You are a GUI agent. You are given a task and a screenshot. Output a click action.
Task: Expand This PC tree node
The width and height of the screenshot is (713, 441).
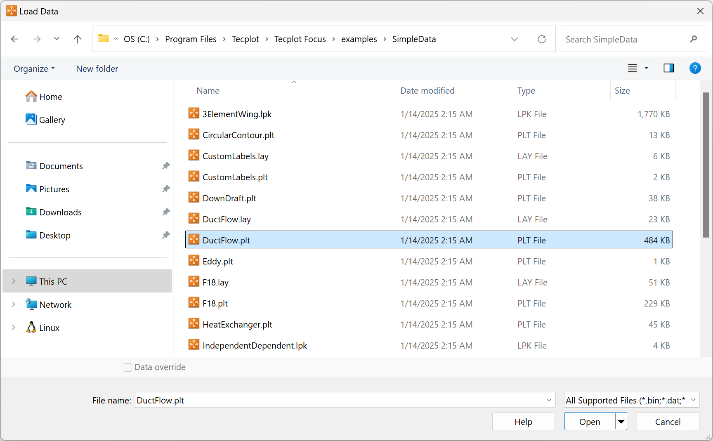coord(14,281)
